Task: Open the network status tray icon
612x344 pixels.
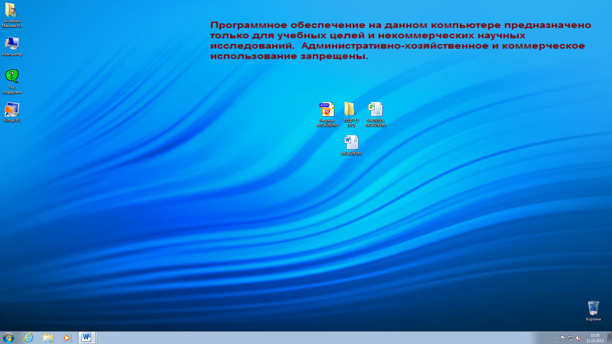Action: tap(571, 338)
